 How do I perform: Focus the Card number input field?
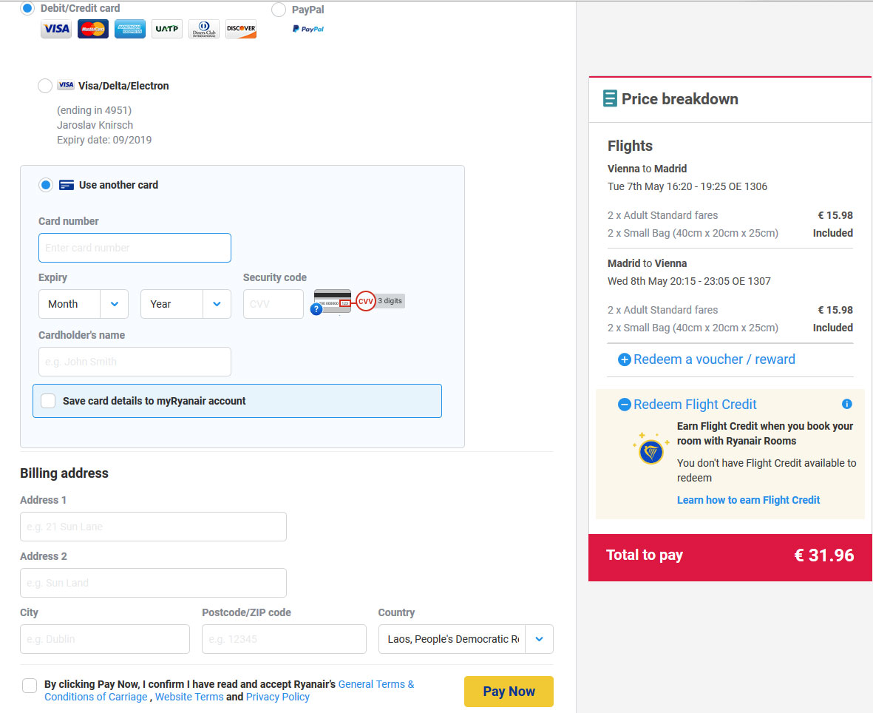click(x=135, y=248)
